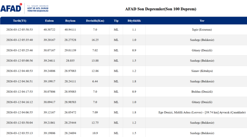
Task: Click Sındırgı (Balıkesir) in the 05:35:40 row
Action: click(202, 40)
